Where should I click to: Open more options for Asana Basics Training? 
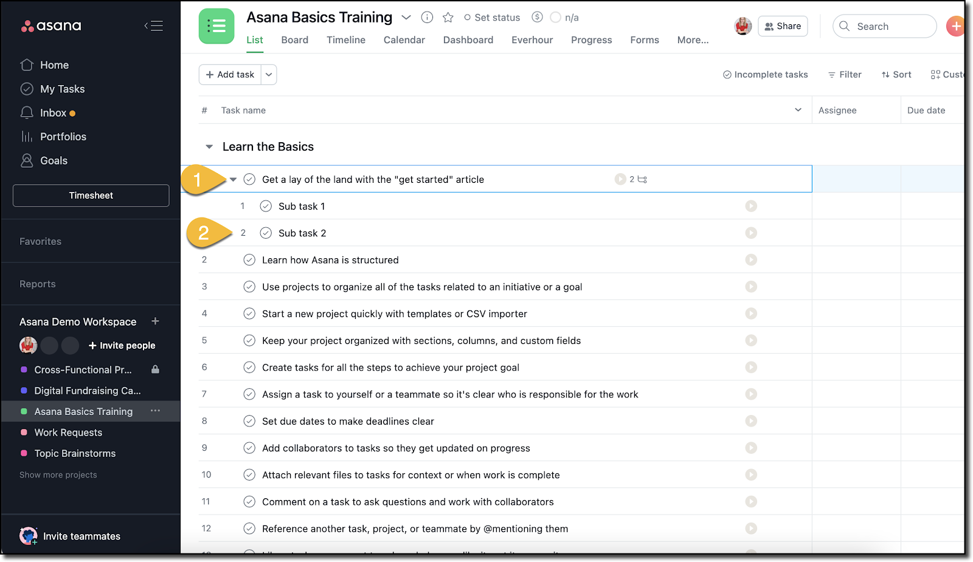[x=156, y=411]
